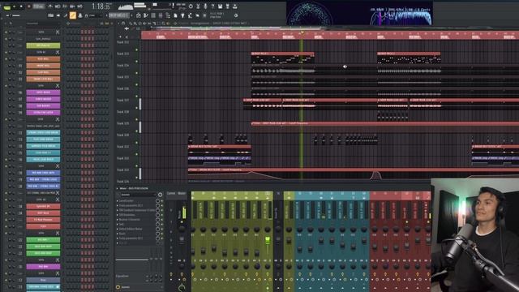Click the Play button in the transport bar

(15, 6)
